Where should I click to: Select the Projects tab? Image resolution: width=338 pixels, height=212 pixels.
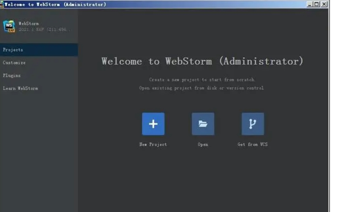[39, 50]
